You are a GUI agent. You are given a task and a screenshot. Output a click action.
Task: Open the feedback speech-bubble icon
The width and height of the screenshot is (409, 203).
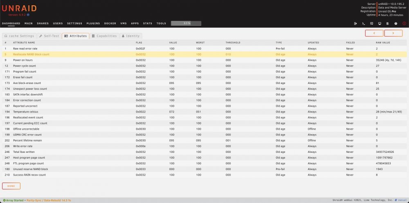(x=371, y=23)
